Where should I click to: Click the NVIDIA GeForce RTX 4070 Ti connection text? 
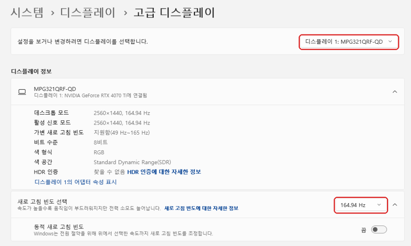[x=90, y=95]
